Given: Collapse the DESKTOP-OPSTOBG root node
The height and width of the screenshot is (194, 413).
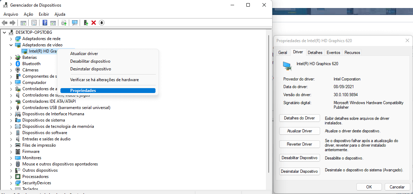Looking at the screenshot, I should click(x=5, y=32).
